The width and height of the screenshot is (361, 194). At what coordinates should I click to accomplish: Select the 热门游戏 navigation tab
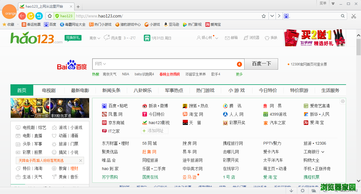(205, 91)
